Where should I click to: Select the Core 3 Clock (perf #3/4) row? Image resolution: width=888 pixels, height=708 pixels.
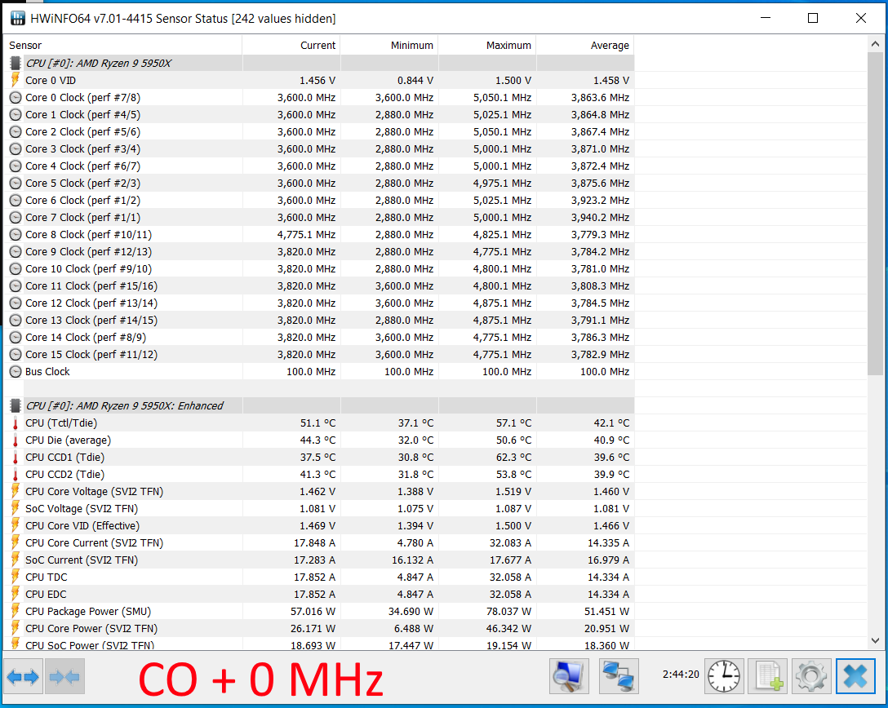pos(319,148)
